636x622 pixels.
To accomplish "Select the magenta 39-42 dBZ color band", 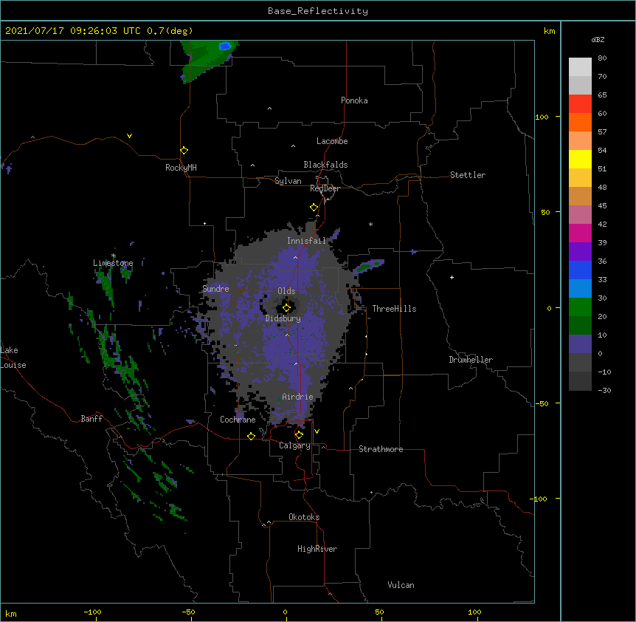I will pyautogui.click(x=580, y=233).
